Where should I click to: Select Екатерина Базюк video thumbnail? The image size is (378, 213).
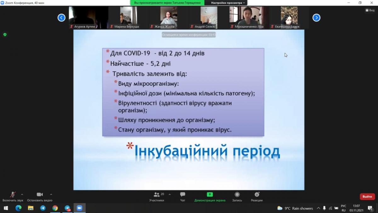(289, 18)
